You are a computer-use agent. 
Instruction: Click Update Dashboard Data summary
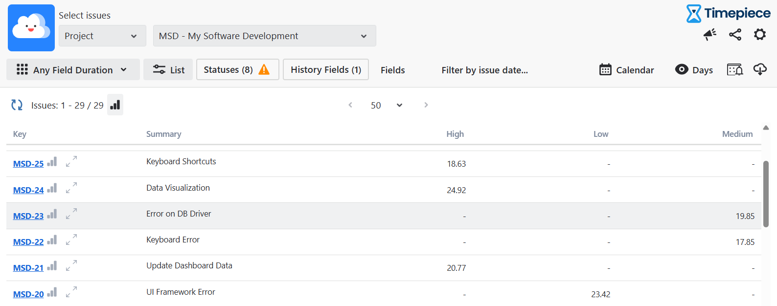(x=189, y=265)
